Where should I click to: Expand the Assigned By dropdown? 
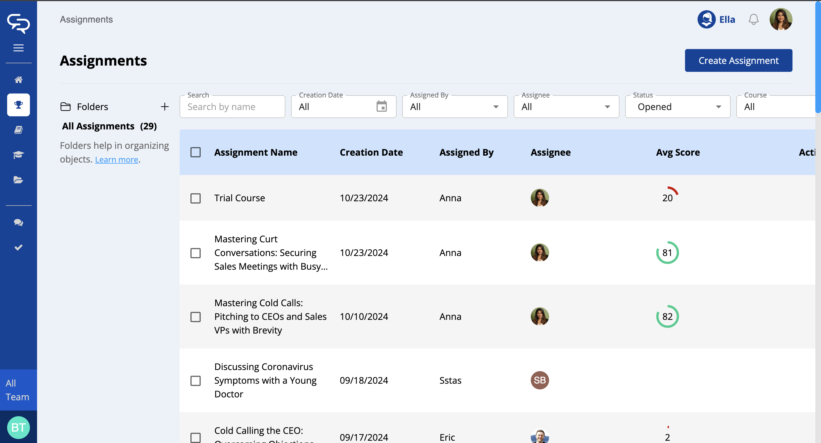click(454, 107)
